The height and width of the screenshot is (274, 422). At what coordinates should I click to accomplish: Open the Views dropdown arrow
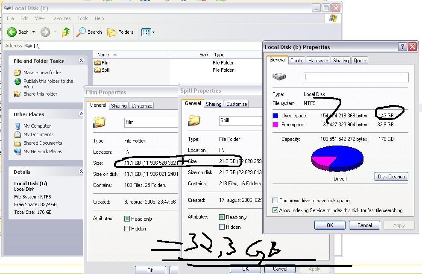[x=154, y=32]
